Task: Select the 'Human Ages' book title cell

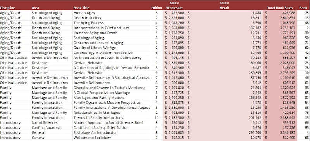Action: (111, 13)
